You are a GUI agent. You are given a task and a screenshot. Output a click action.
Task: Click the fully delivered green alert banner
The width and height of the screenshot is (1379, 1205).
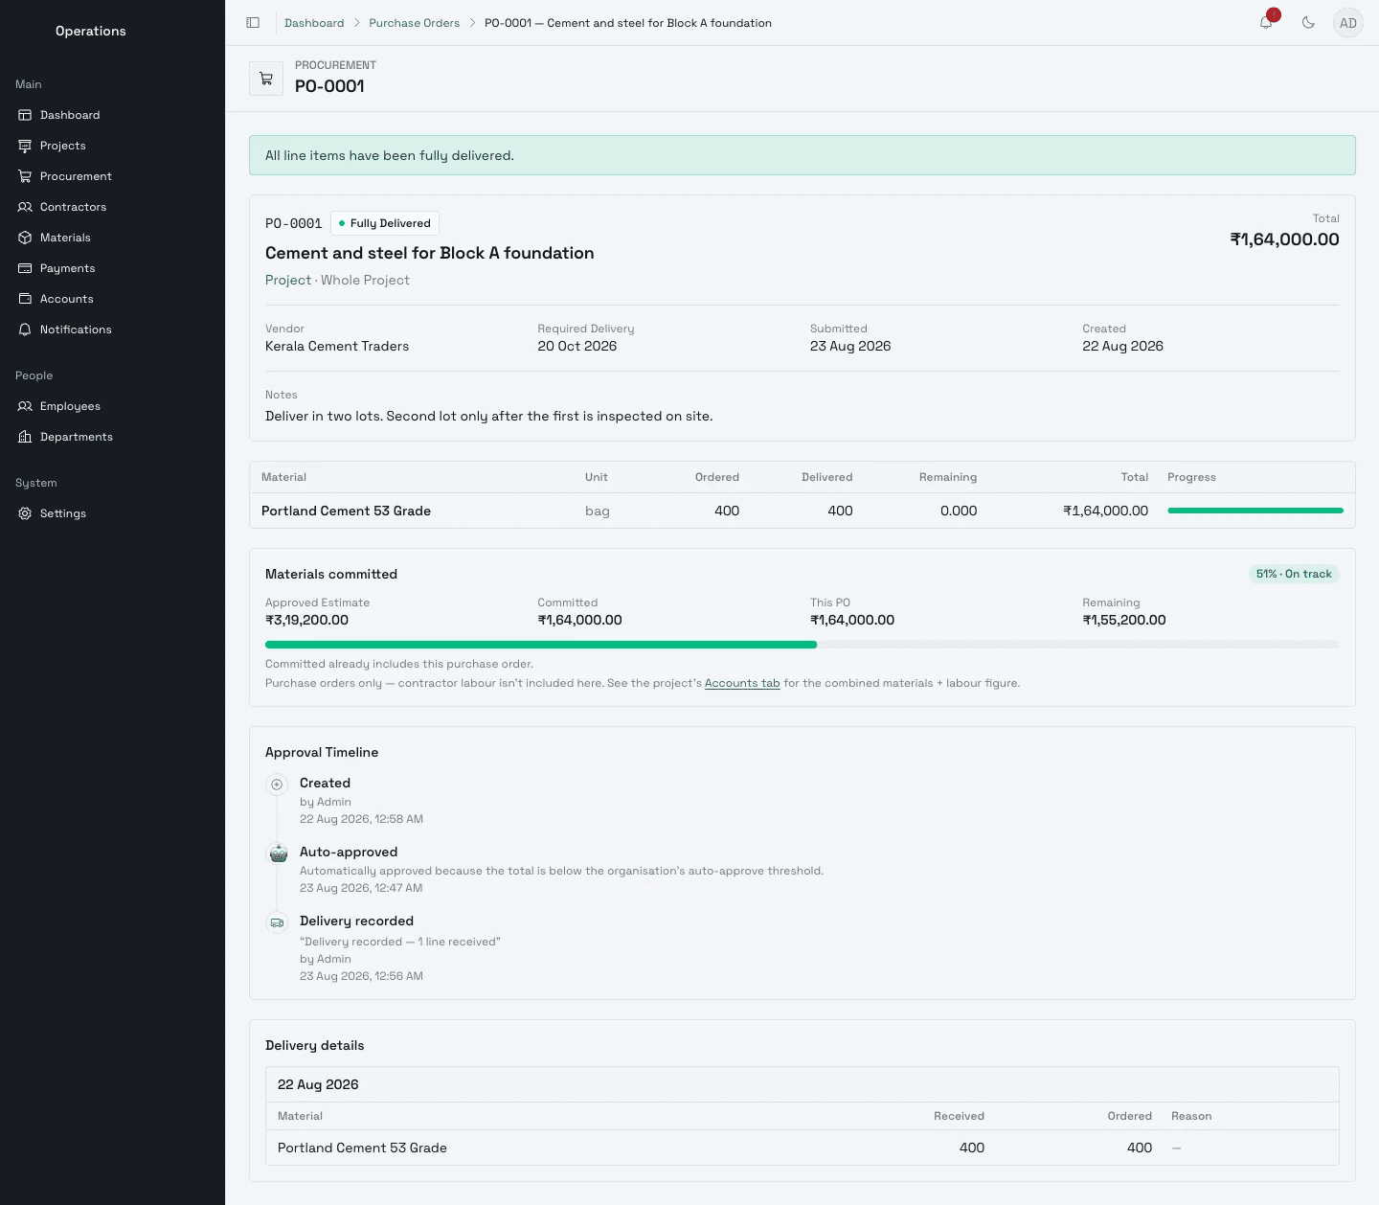click(803, 155)
